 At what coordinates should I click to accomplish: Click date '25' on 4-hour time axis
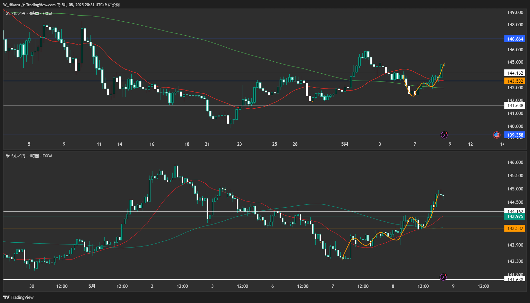point(274,144)
